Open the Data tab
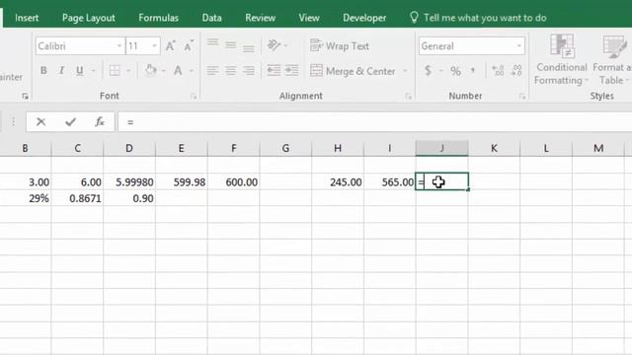This screenshot has height=355, width=632. [x=211, y=18]
